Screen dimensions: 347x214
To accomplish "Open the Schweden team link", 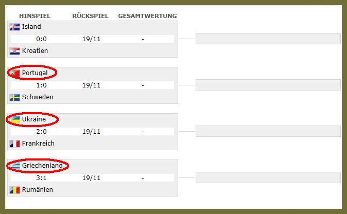I will click(x=38, y=97).
